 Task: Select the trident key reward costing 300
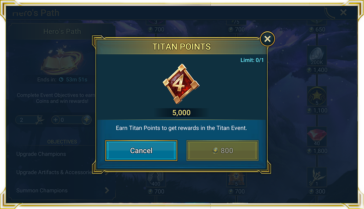pos(317,177)
